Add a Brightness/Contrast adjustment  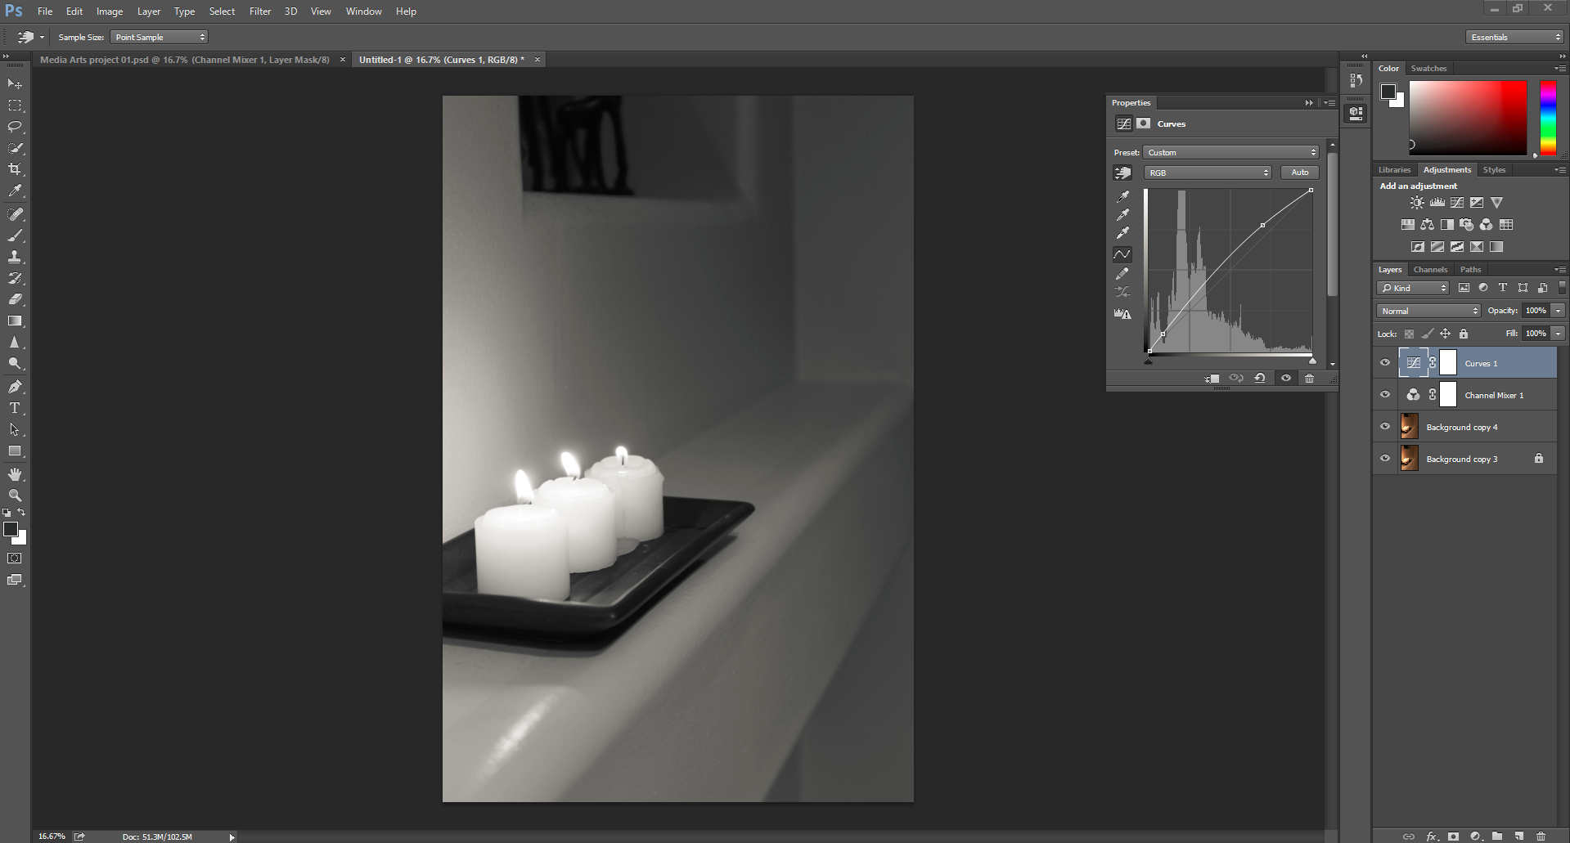pos(1417,203)
